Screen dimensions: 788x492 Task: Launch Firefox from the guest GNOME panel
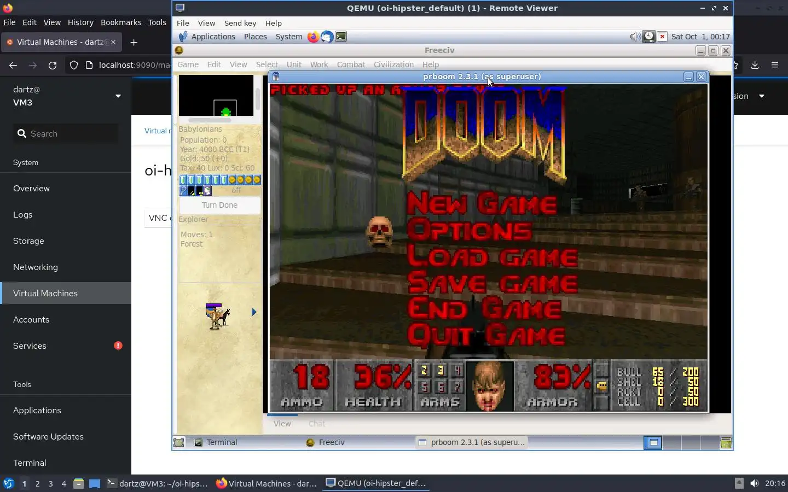click(x=313, y=37)
